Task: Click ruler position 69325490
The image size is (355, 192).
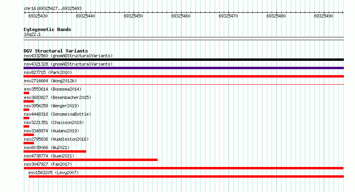Action: 324,16
